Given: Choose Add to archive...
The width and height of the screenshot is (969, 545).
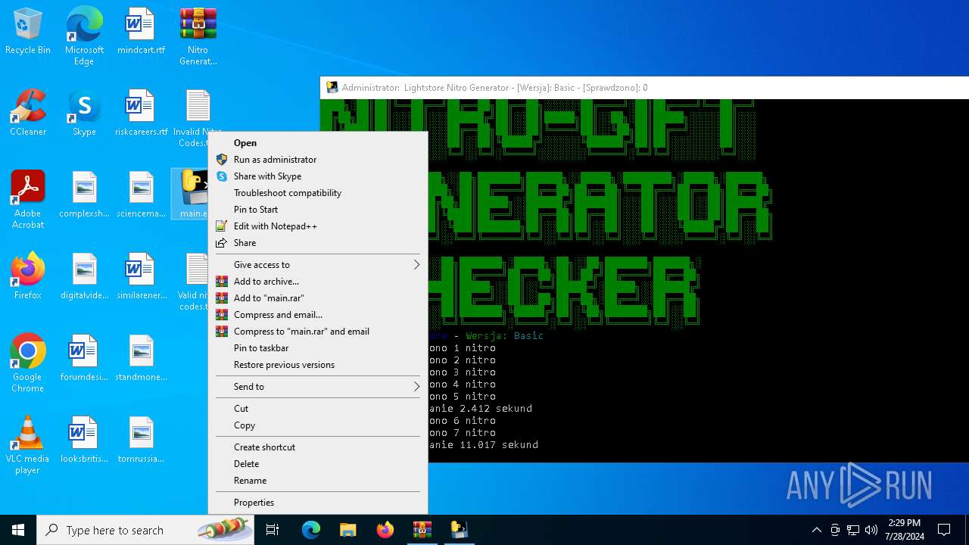Looking at the screenshot, I should point(318,282).
